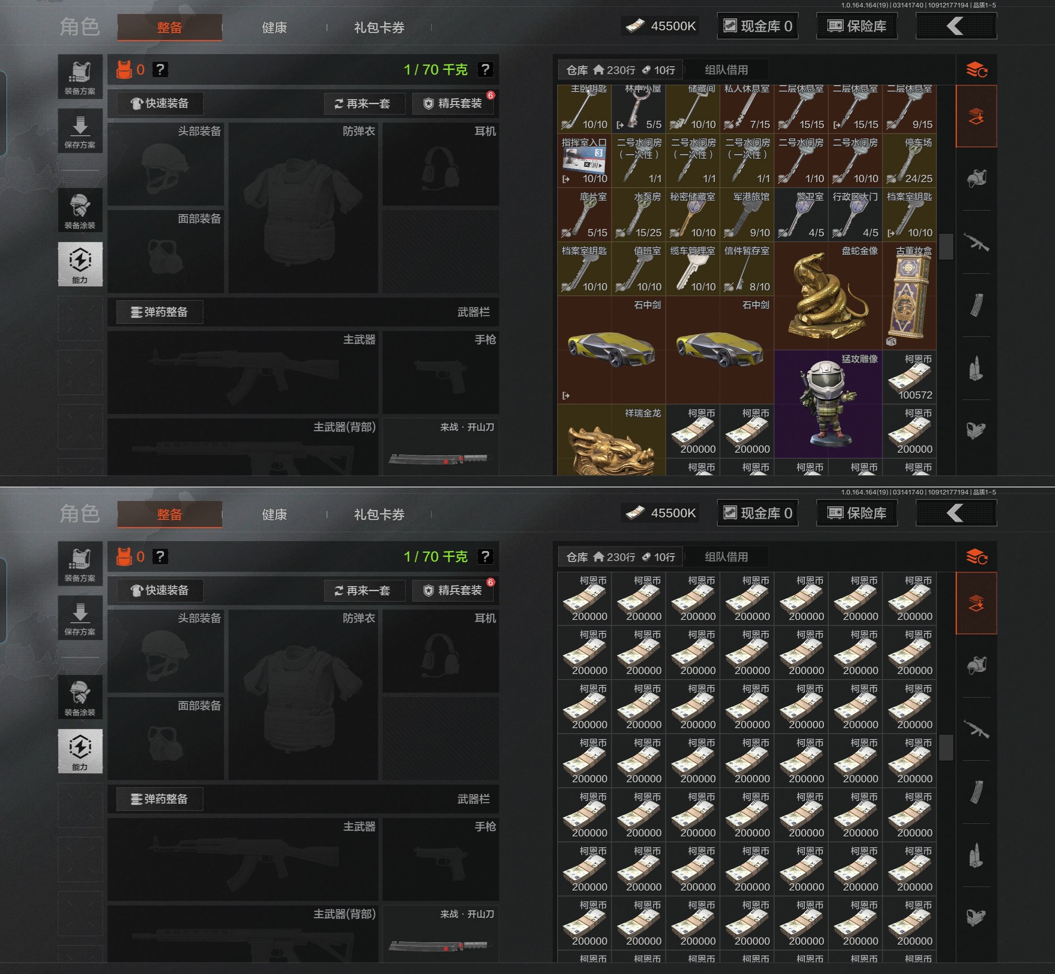1055x974 pixels.
Task: Click the 储藏间 key showing 10/10
Action: tap(693, 109)
